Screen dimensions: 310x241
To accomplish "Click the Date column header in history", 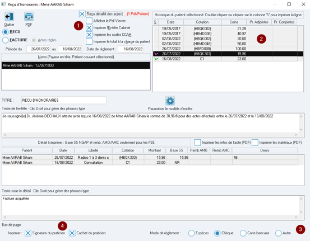I will tap(170, 22).
